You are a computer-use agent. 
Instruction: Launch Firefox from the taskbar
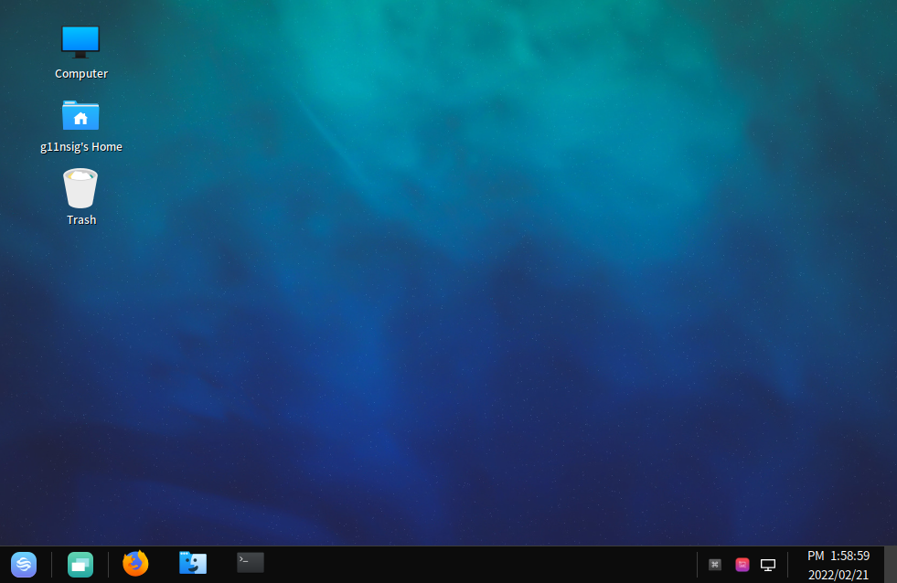tap(134, 564)
